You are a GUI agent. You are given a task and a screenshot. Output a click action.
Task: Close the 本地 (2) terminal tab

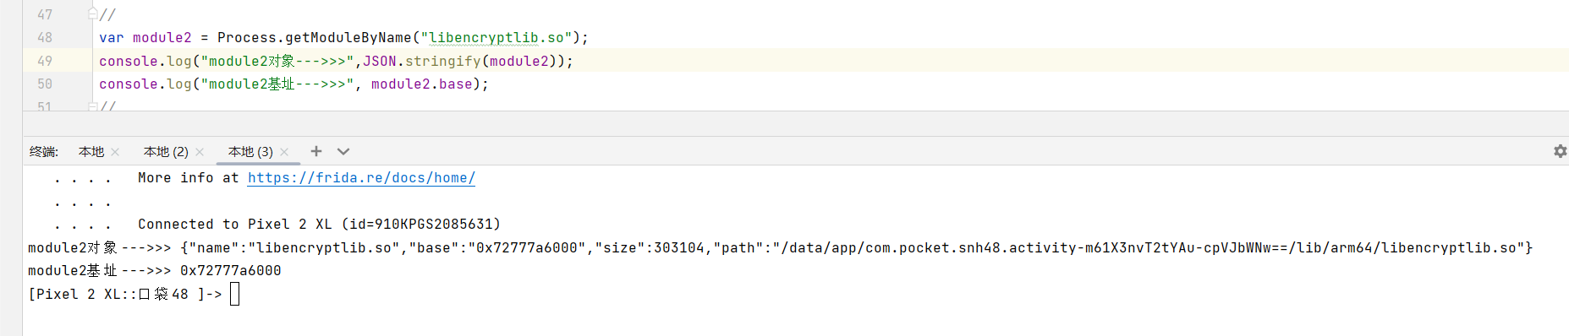[x=200, y=152]
